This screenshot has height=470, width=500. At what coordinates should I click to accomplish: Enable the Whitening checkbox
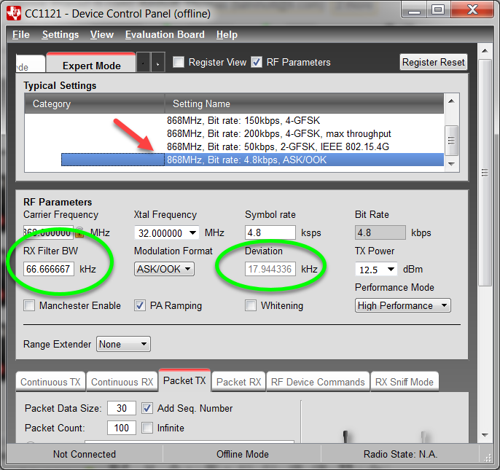[251, 305]
